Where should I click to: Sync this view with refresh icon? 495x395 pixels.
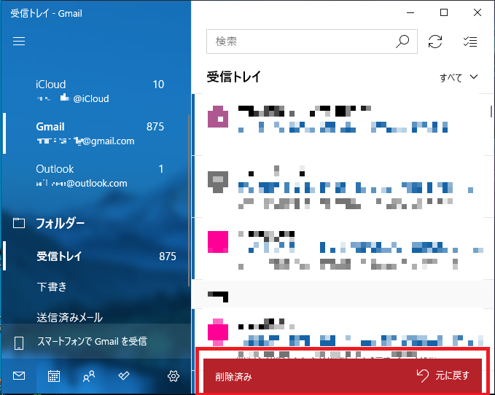pos(435,42)
